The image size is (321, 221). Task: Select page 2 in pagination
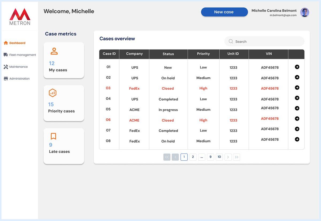pyautogui.click(x=193, y=157)
